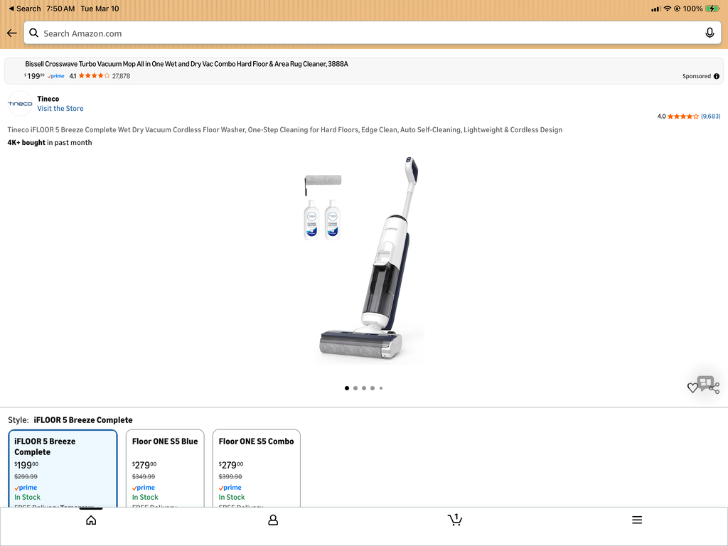This screenshot has height=546, width=728.
Task: Tap the battery indicator in status bar
Action: point(712,9)
